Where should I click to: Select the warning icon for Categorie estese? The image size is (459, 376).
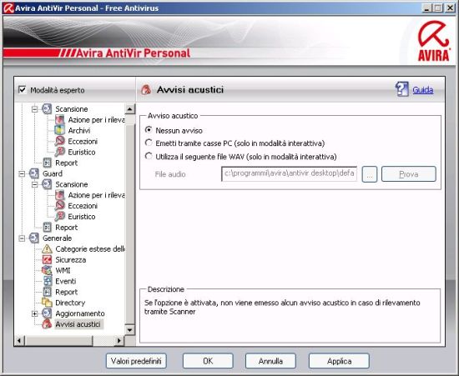tap(47, 249)
